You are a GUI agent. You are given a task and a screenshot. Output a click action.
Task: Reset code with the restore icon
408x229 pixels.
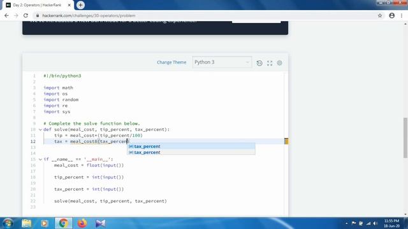259,63
